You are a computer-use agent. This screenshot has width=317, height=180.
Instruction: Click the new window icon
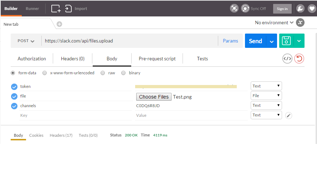[x=56, y=9]
